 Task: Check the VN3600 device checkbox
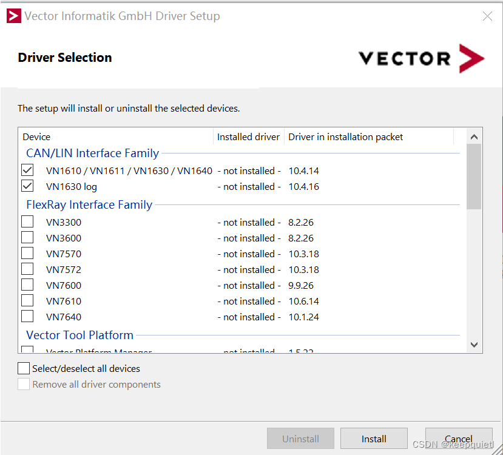(x=27, y=237)
